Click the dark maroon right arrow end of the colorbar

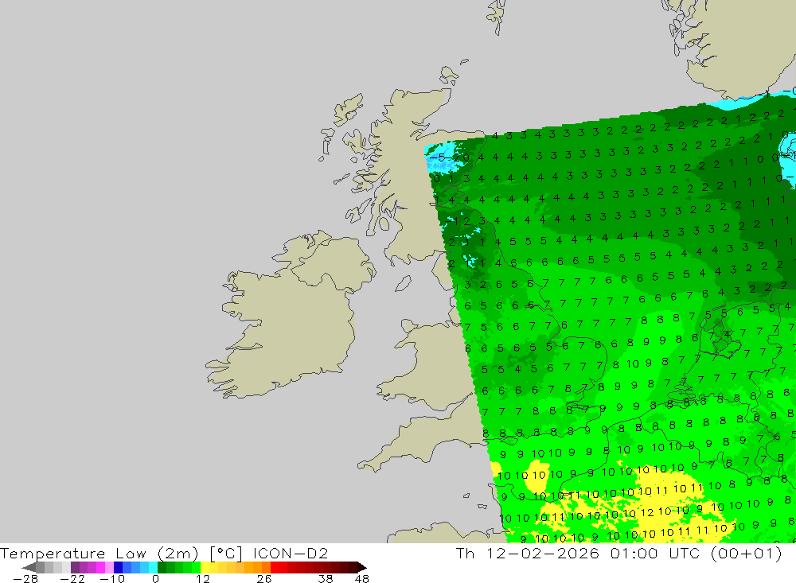point(361,567)
